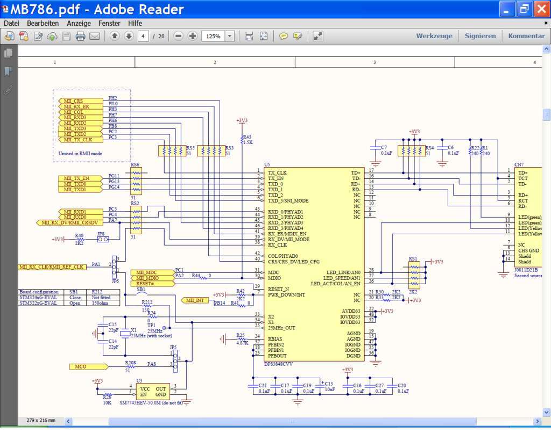
Task: Click the vertical scrollbar up arrow
Action: (547, 49)
